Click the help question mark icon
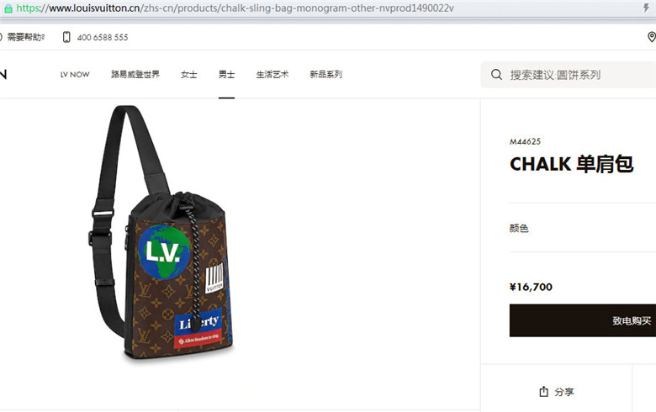This screenshot has height=412, width=656. click(x=1, y=37)
